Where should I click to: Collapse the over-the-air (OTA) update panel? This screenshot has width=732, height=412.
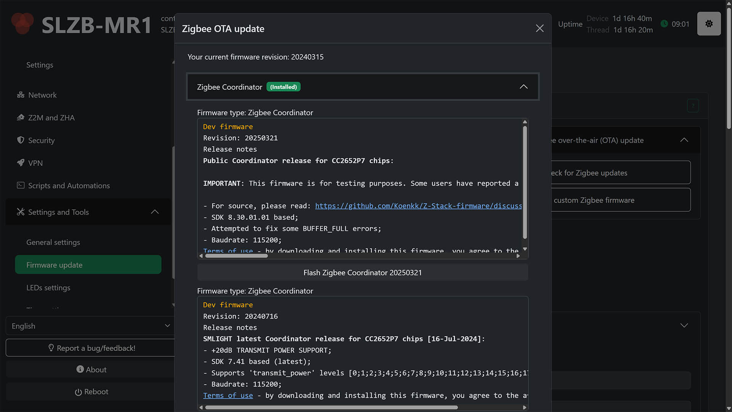684,140
